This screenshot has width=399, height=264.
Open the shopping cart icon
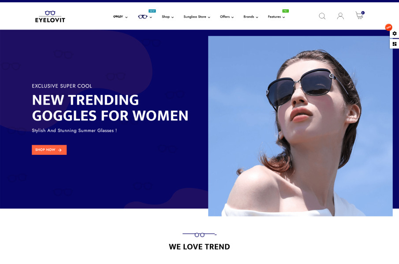[359, 16]
